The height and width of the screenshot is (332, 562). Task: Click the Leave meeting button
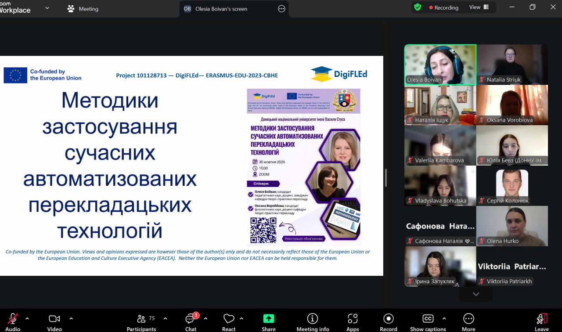point(542,322)
